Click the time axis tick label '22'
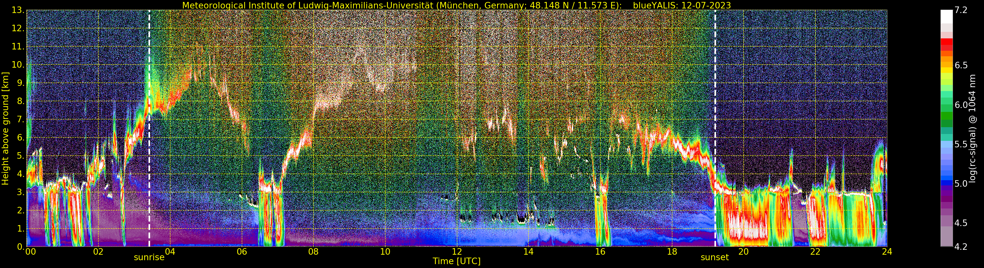The image size is (984, 268). click(815, 252)
